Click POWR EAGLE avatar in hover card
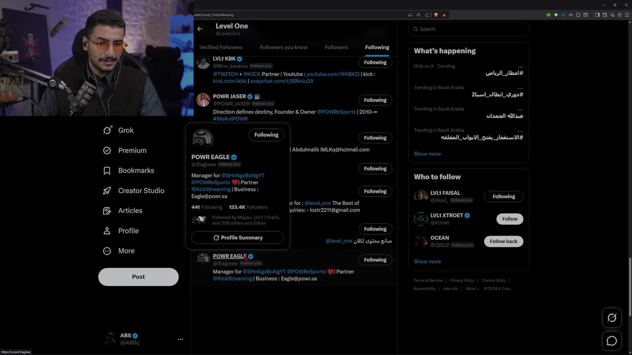The height and width of the screenshot is (355, 632). pyautogui.click(x=202, y=139)
